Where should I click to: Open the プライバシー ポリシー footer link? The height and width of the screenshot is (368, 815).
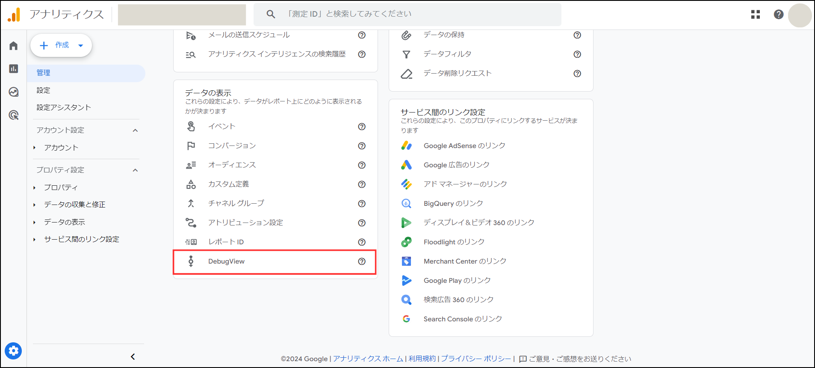tap(476, 359)
